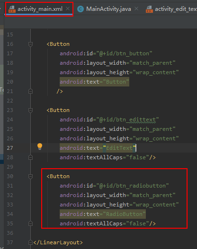Viewport: 197px width, 249px height.
Task: Click the <Button tag on line 23
Action: point(58,110)
